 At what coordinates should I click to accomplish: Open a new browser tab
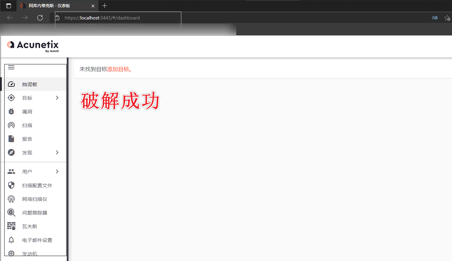[105, 6]
